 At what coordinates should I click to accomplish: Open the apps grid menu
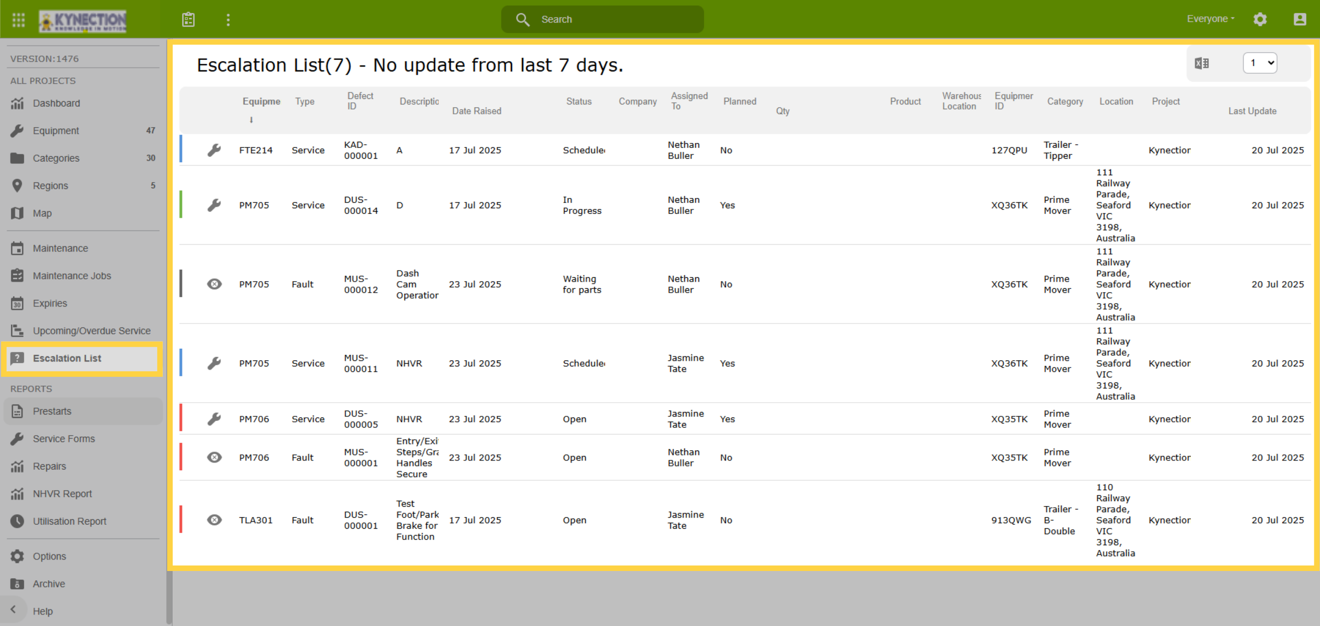tap(19, 20)
